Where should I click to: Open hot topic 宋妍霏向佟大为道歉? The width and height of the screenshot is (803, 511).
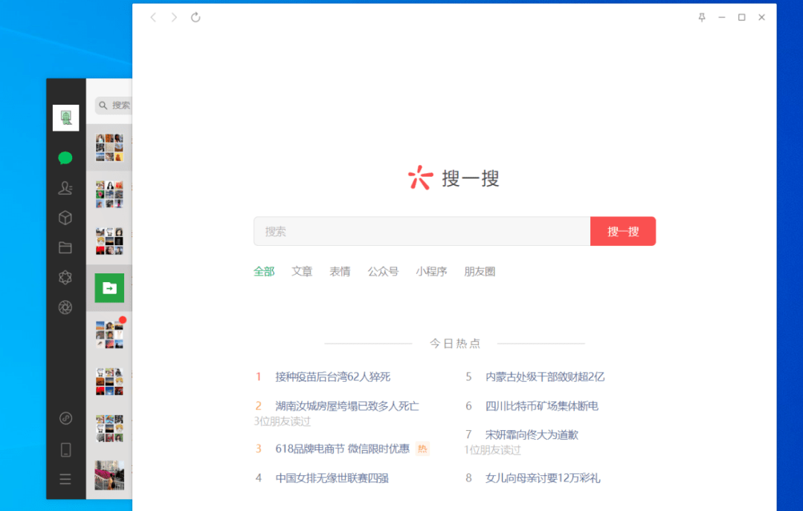tap(532, 434)
